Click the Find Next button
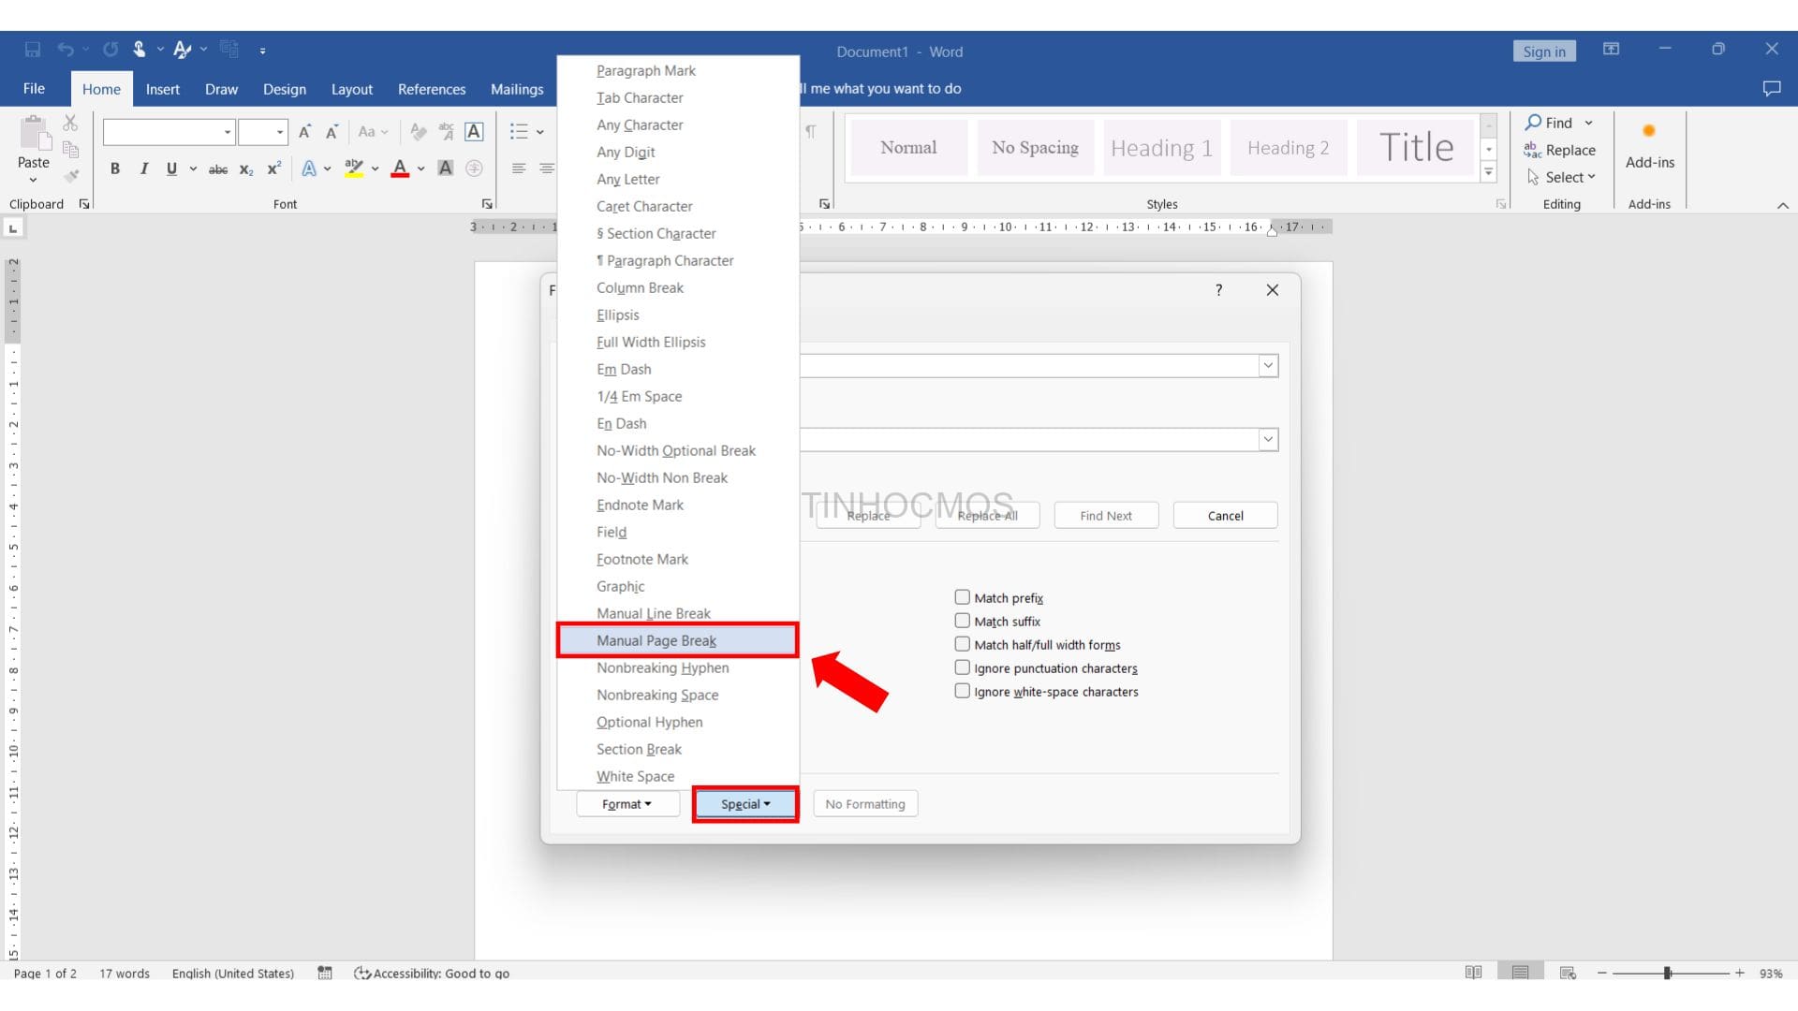The width and height of the screenshot is (1798, 1011). coord(1105,515)
